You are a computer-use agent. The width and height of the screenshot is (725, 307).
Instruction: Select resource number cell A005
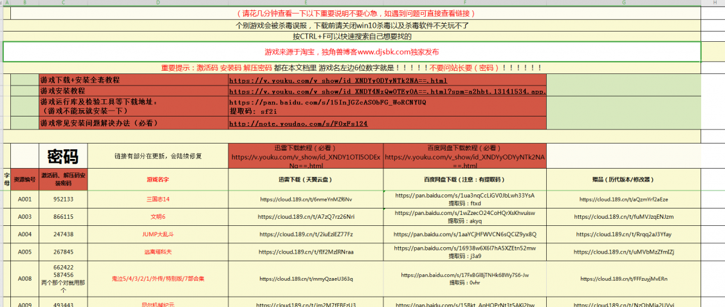click(x=24, y=252)
